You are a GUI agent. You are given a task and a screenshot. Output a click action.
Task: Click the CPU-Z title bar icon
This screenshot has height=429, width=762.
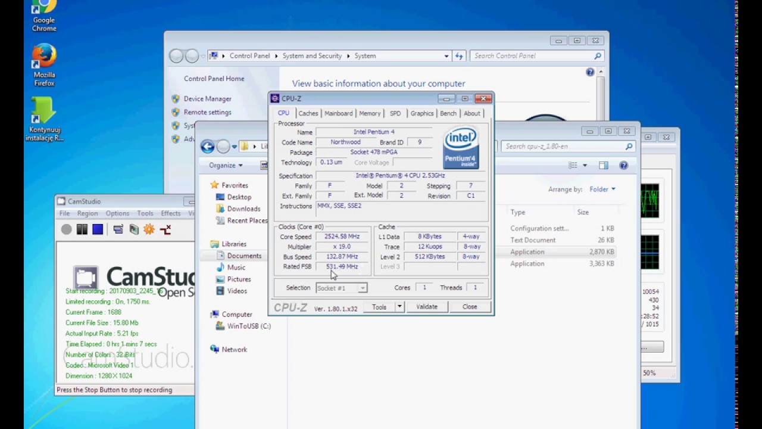tap(275, 98)
